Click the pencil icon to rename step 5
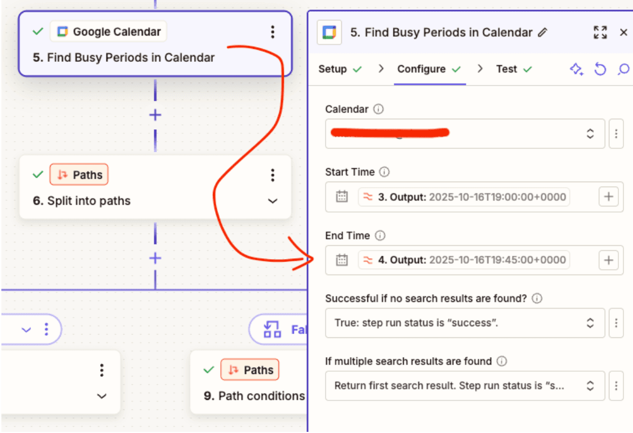Viewport: 633px width, 433px height. (x=542, y=33)
